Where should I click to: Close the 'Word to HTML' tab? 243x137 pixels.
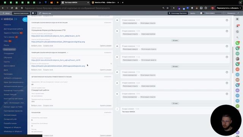pos(118,3)
